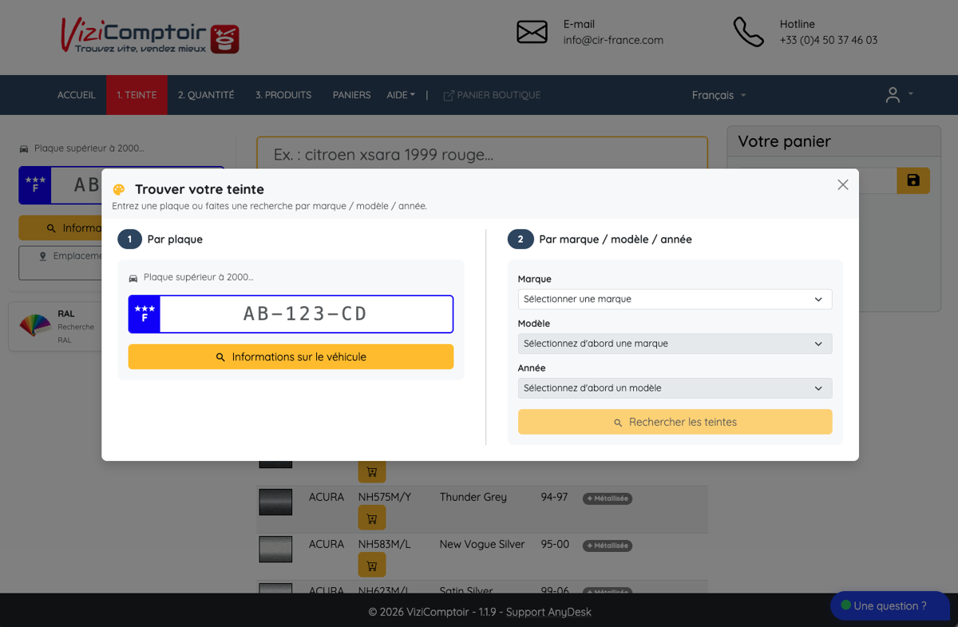Add New Vogue Silver to cart
Screen dimensions: 958x627
tap(372, 565)
